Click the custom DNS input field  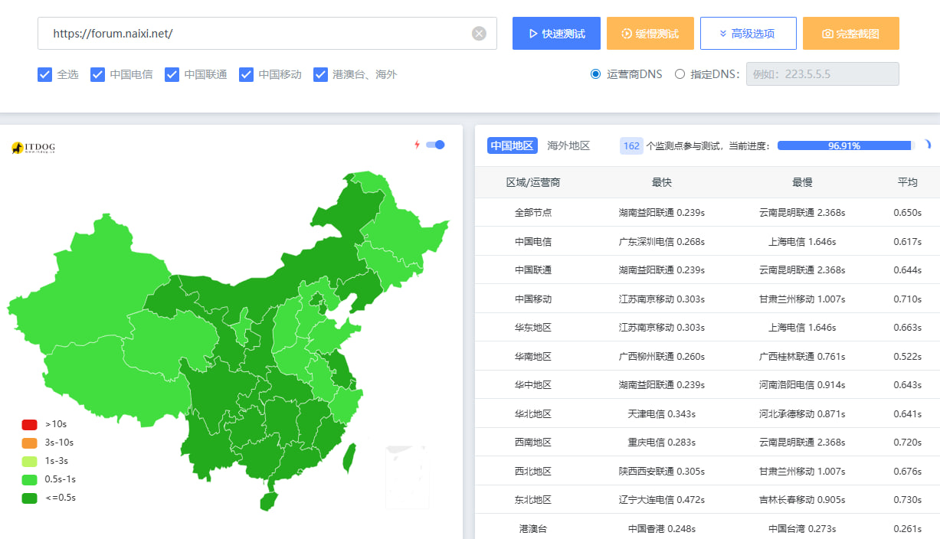[x=822, y=74]
